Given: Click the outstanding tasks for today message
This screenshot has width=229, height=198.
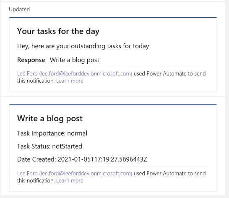Looking at the screenshot, I should click(83, 46).
